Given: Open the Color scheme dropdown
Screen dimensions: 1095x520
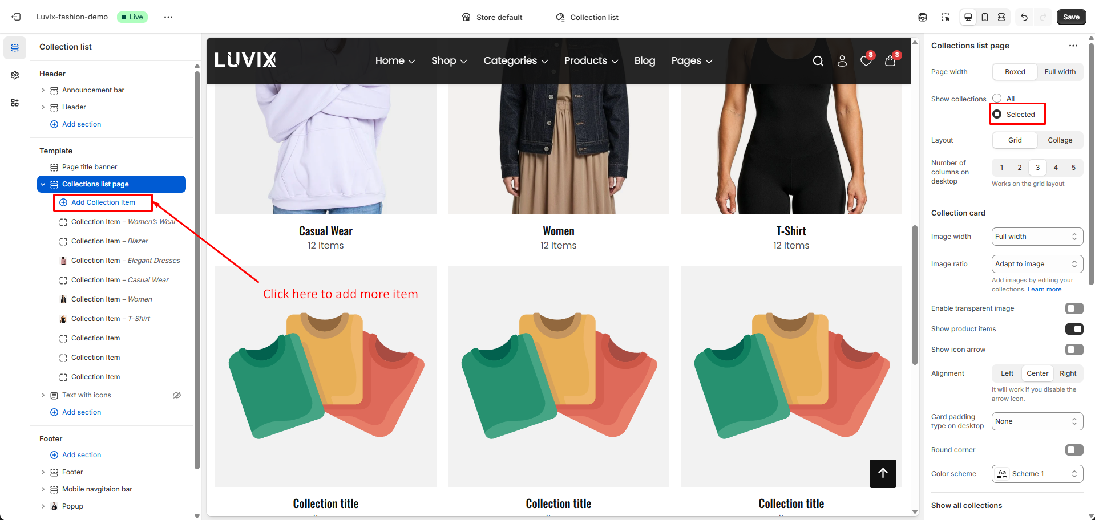Looking at the screenshot, I should coord(1037,474).
